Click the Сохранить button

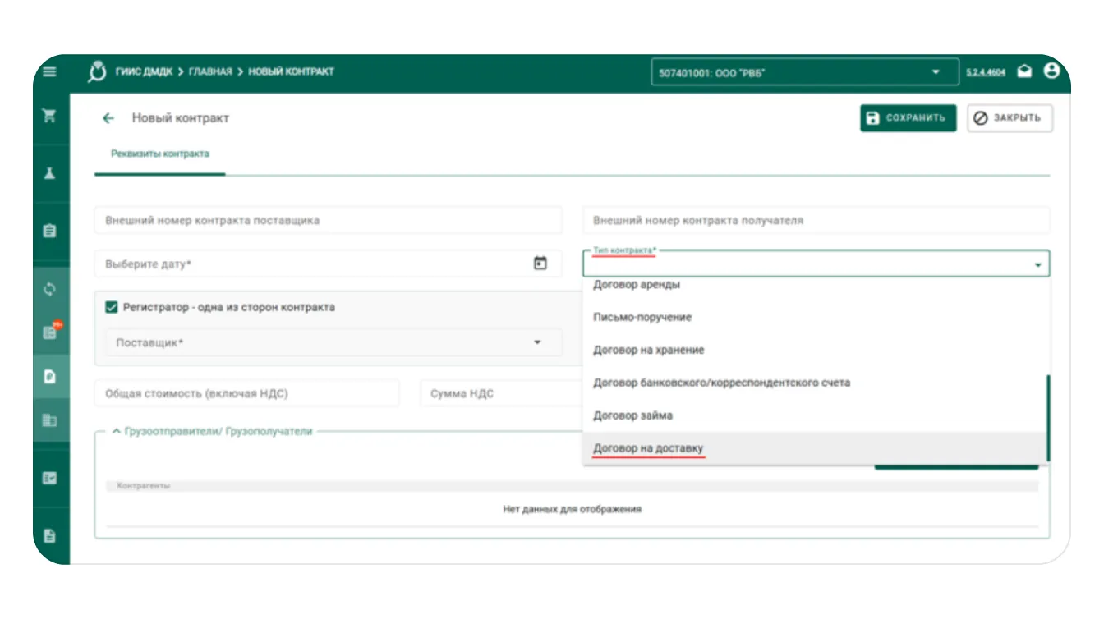pyautogui.click(x=908, y=118)
